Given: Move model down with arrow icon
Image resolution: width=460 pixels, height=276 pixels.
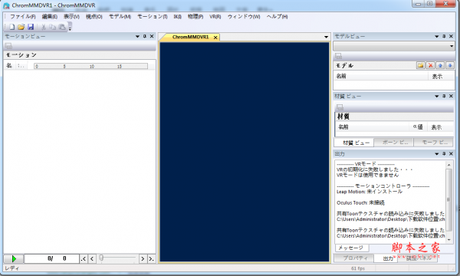Looking at the screenshot, I should pyautogui.click(x=450, y=65).
